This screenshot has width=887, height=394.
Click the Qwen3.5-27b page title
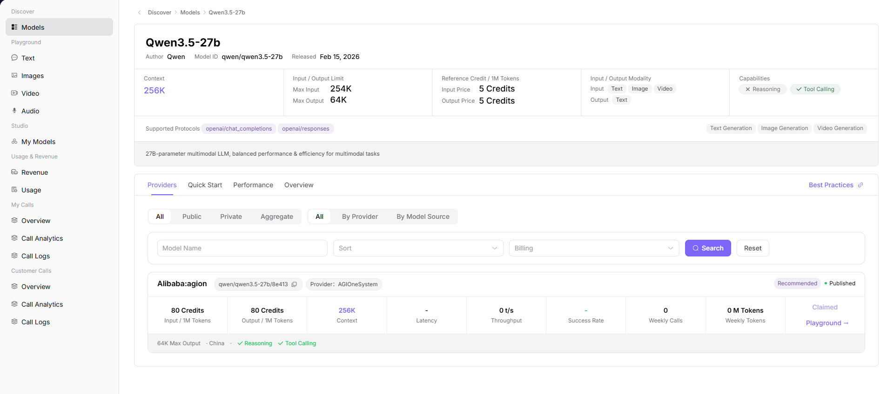pyautogui.click(x=183, y=42)
